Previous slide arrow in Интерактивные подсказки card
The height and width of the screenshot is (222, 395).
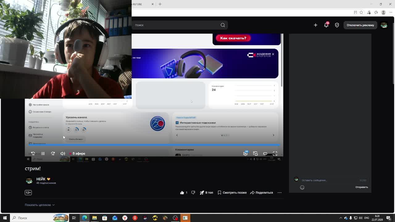[177, 135]
